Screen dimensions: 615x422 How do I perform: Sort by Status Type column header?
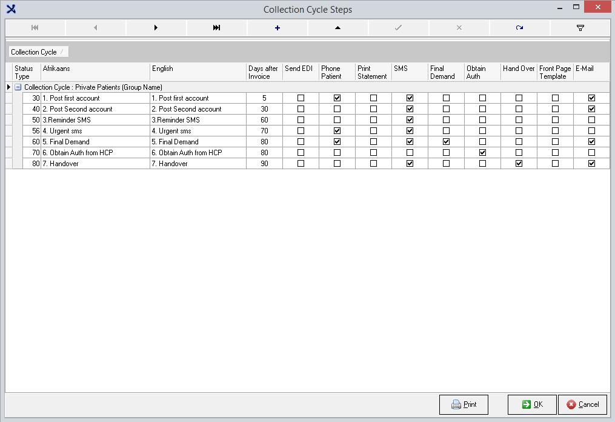pos(27,72)
